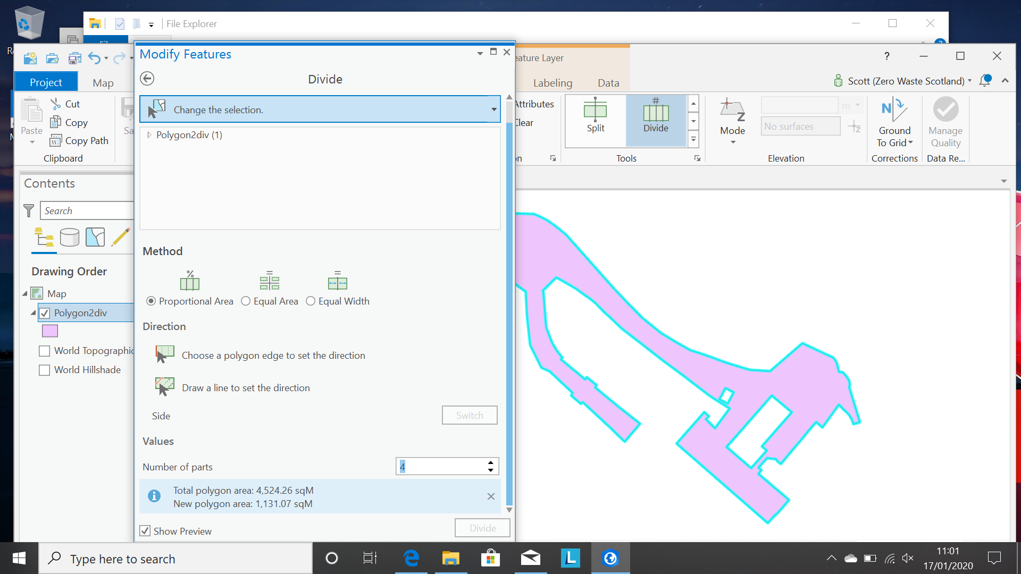
Task: Select the draw a line direction tool
Action: click(x=165, y=387)
